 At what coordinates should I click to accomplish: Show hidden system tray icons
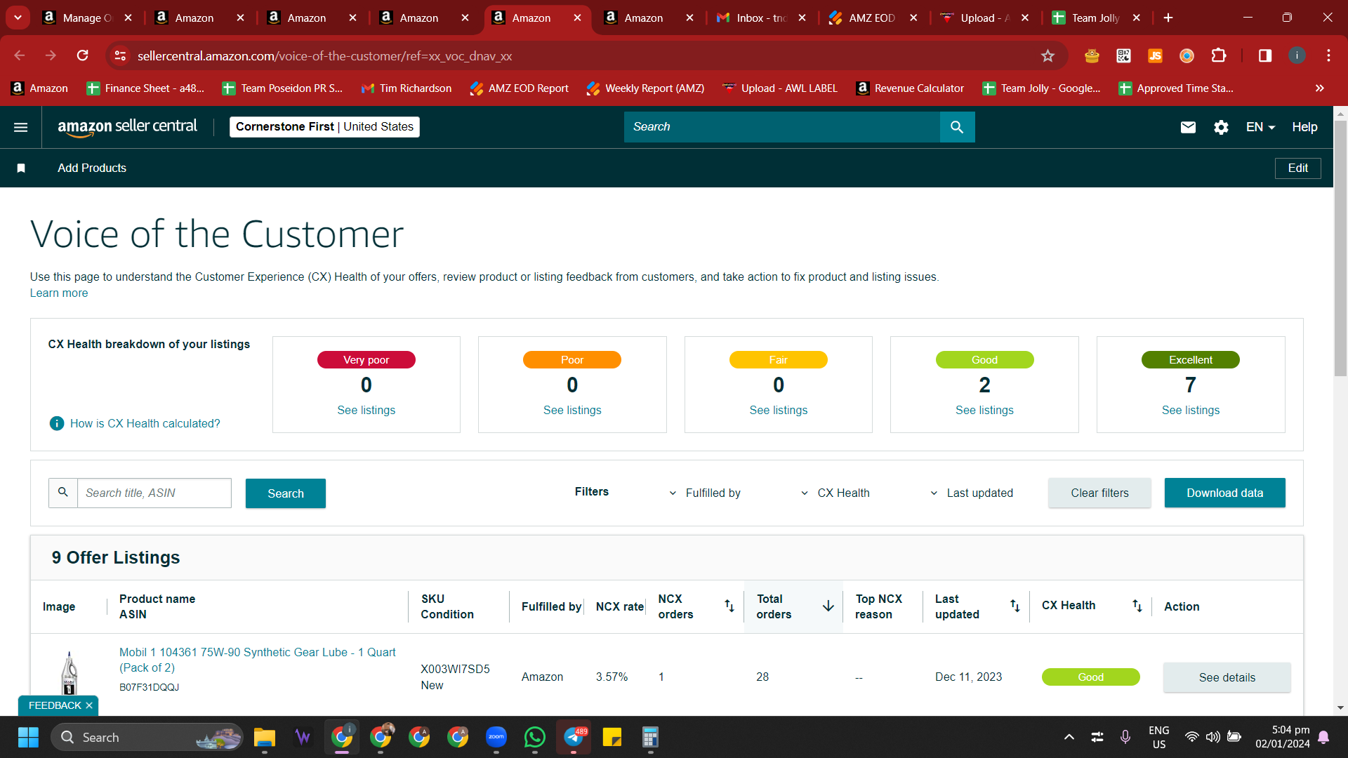coord(1069,737)
